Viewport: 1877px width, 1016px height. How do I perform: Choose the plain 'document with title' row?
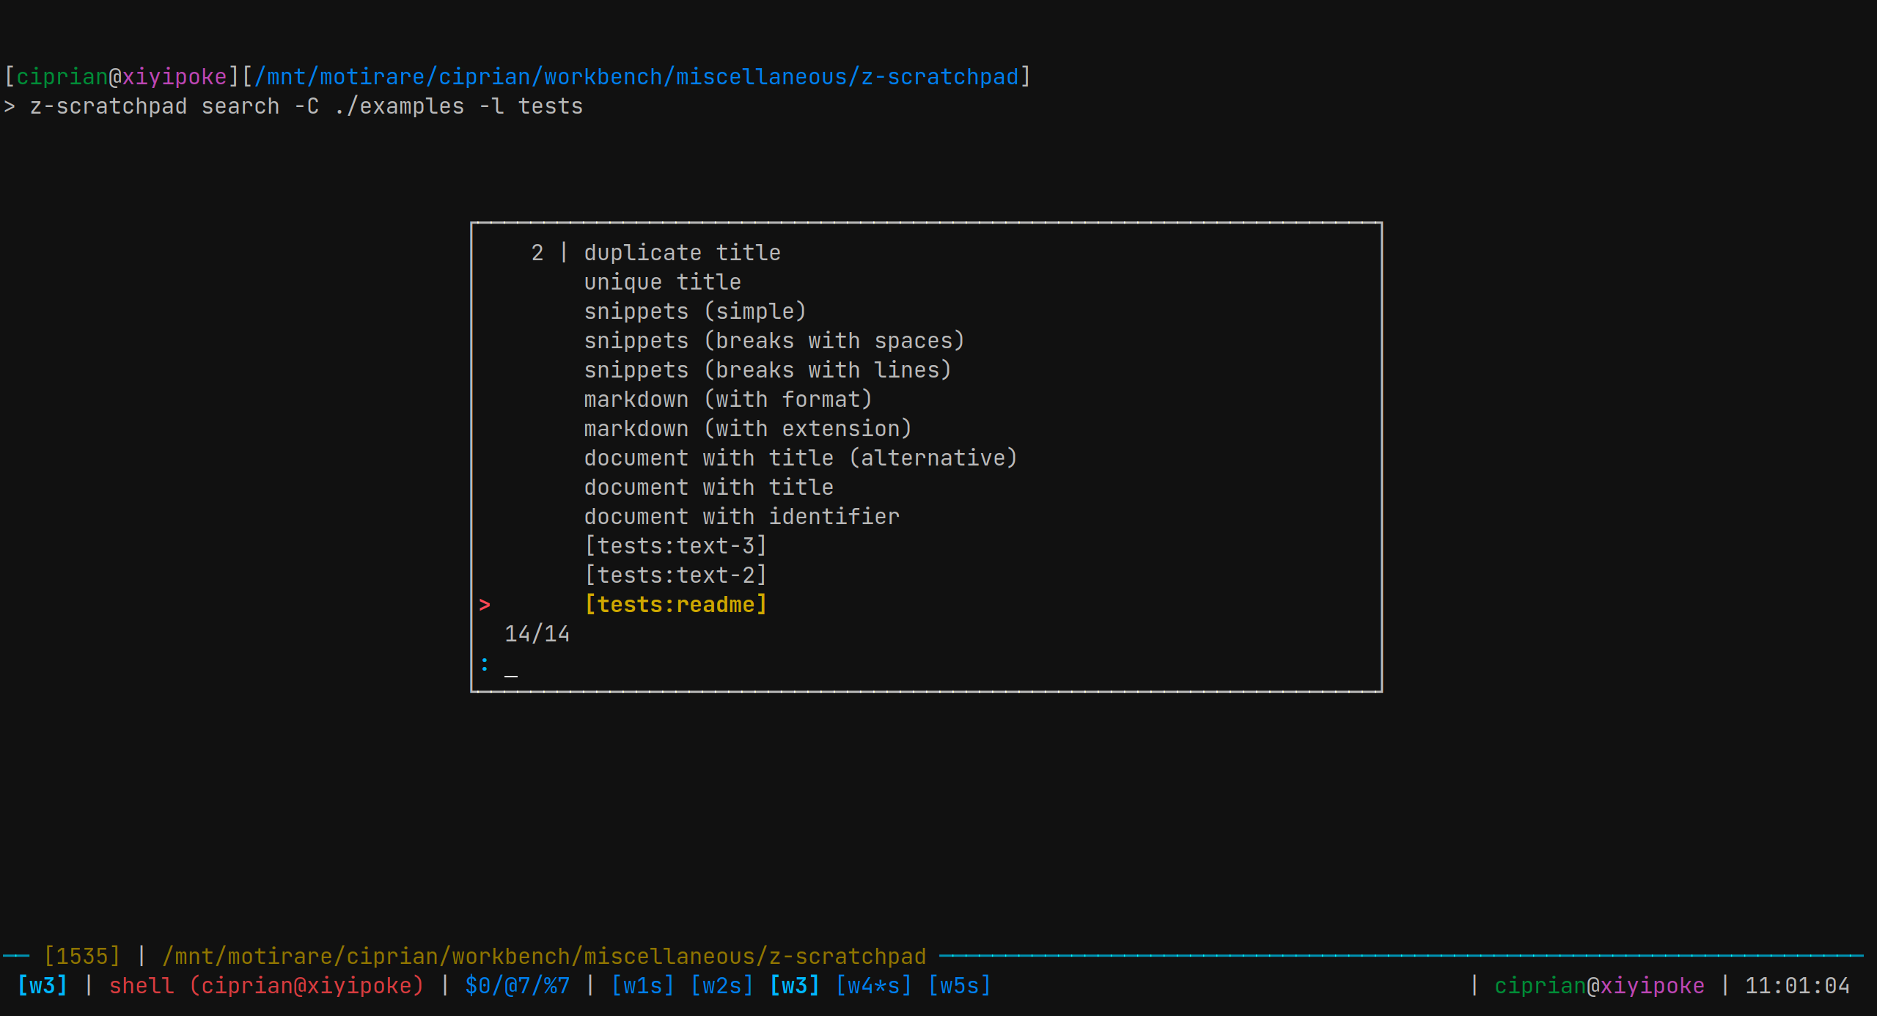point(708,487)
